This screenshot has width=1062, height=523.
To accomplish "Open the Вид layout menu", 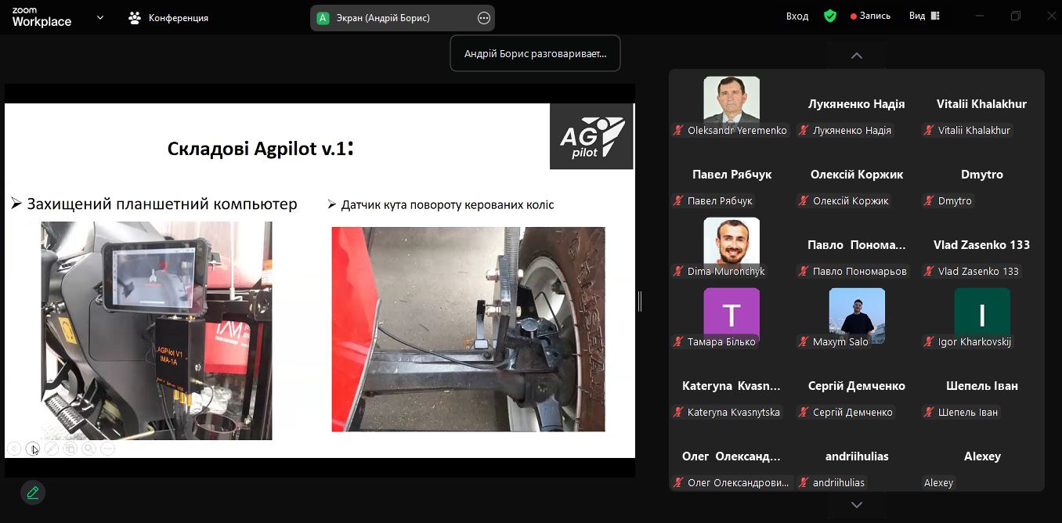I will point(924,16).
